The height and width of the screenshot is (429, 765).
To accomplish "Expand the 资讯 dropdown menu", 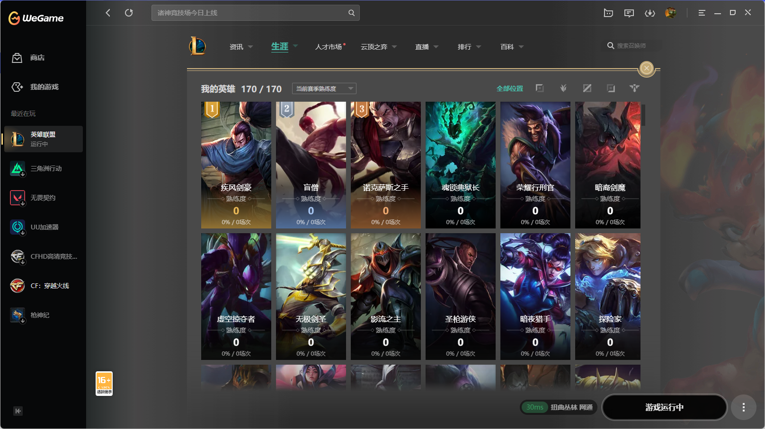I will pos(250,47).
